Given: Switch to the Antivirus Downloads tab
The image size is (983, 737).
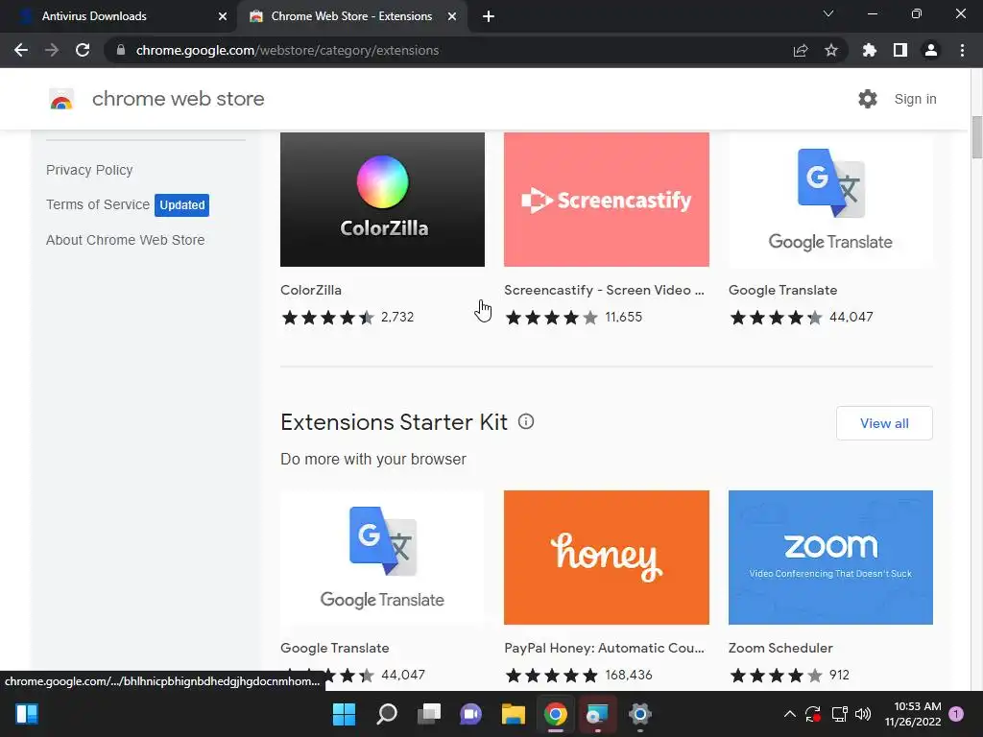Looking at the screenshot, I should tap(119, 16).
